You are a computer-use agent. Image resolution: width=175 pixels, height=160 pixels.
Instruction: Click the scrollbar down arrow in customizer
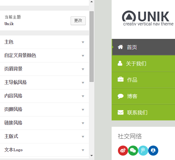click(92, 156)
